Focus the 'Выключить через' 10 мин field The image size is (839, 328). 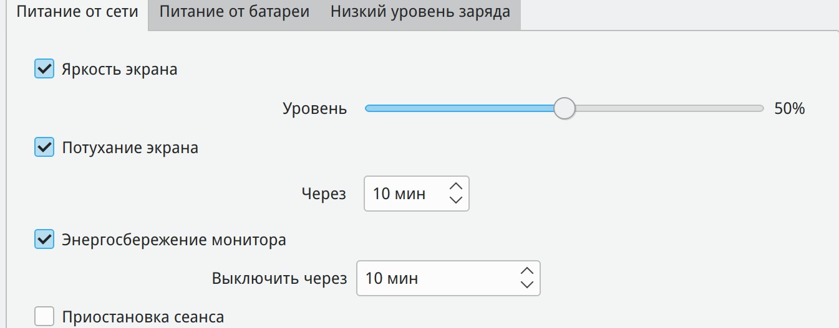434,278
